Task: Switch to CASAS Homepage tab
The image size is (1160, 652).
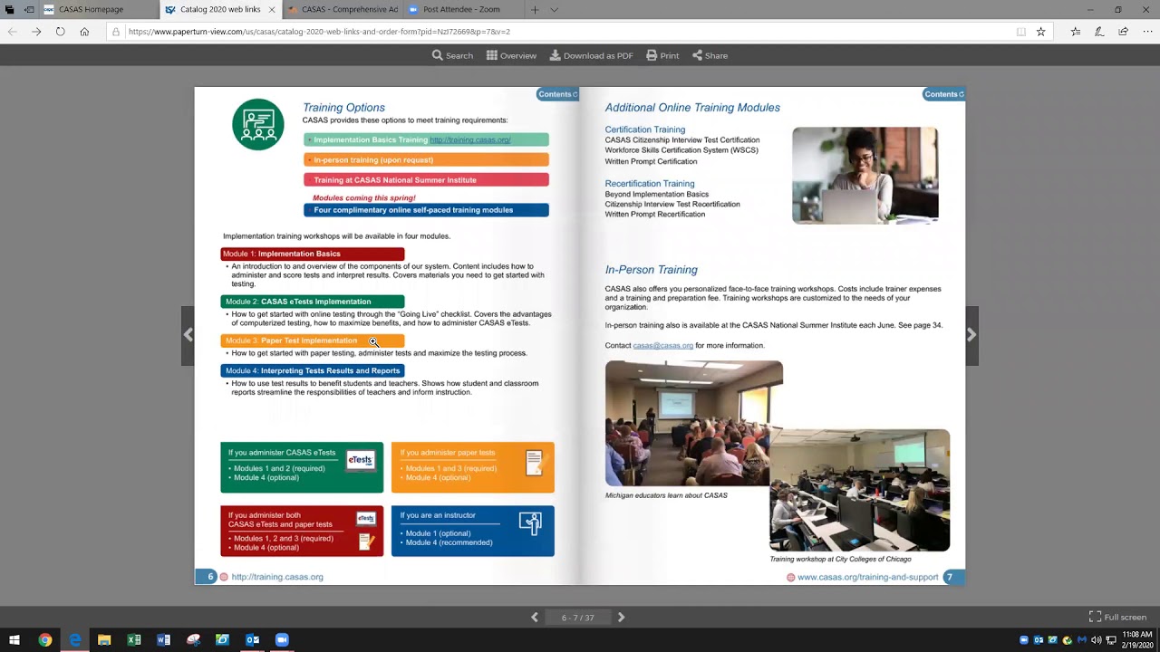Action: pos(98,9)
